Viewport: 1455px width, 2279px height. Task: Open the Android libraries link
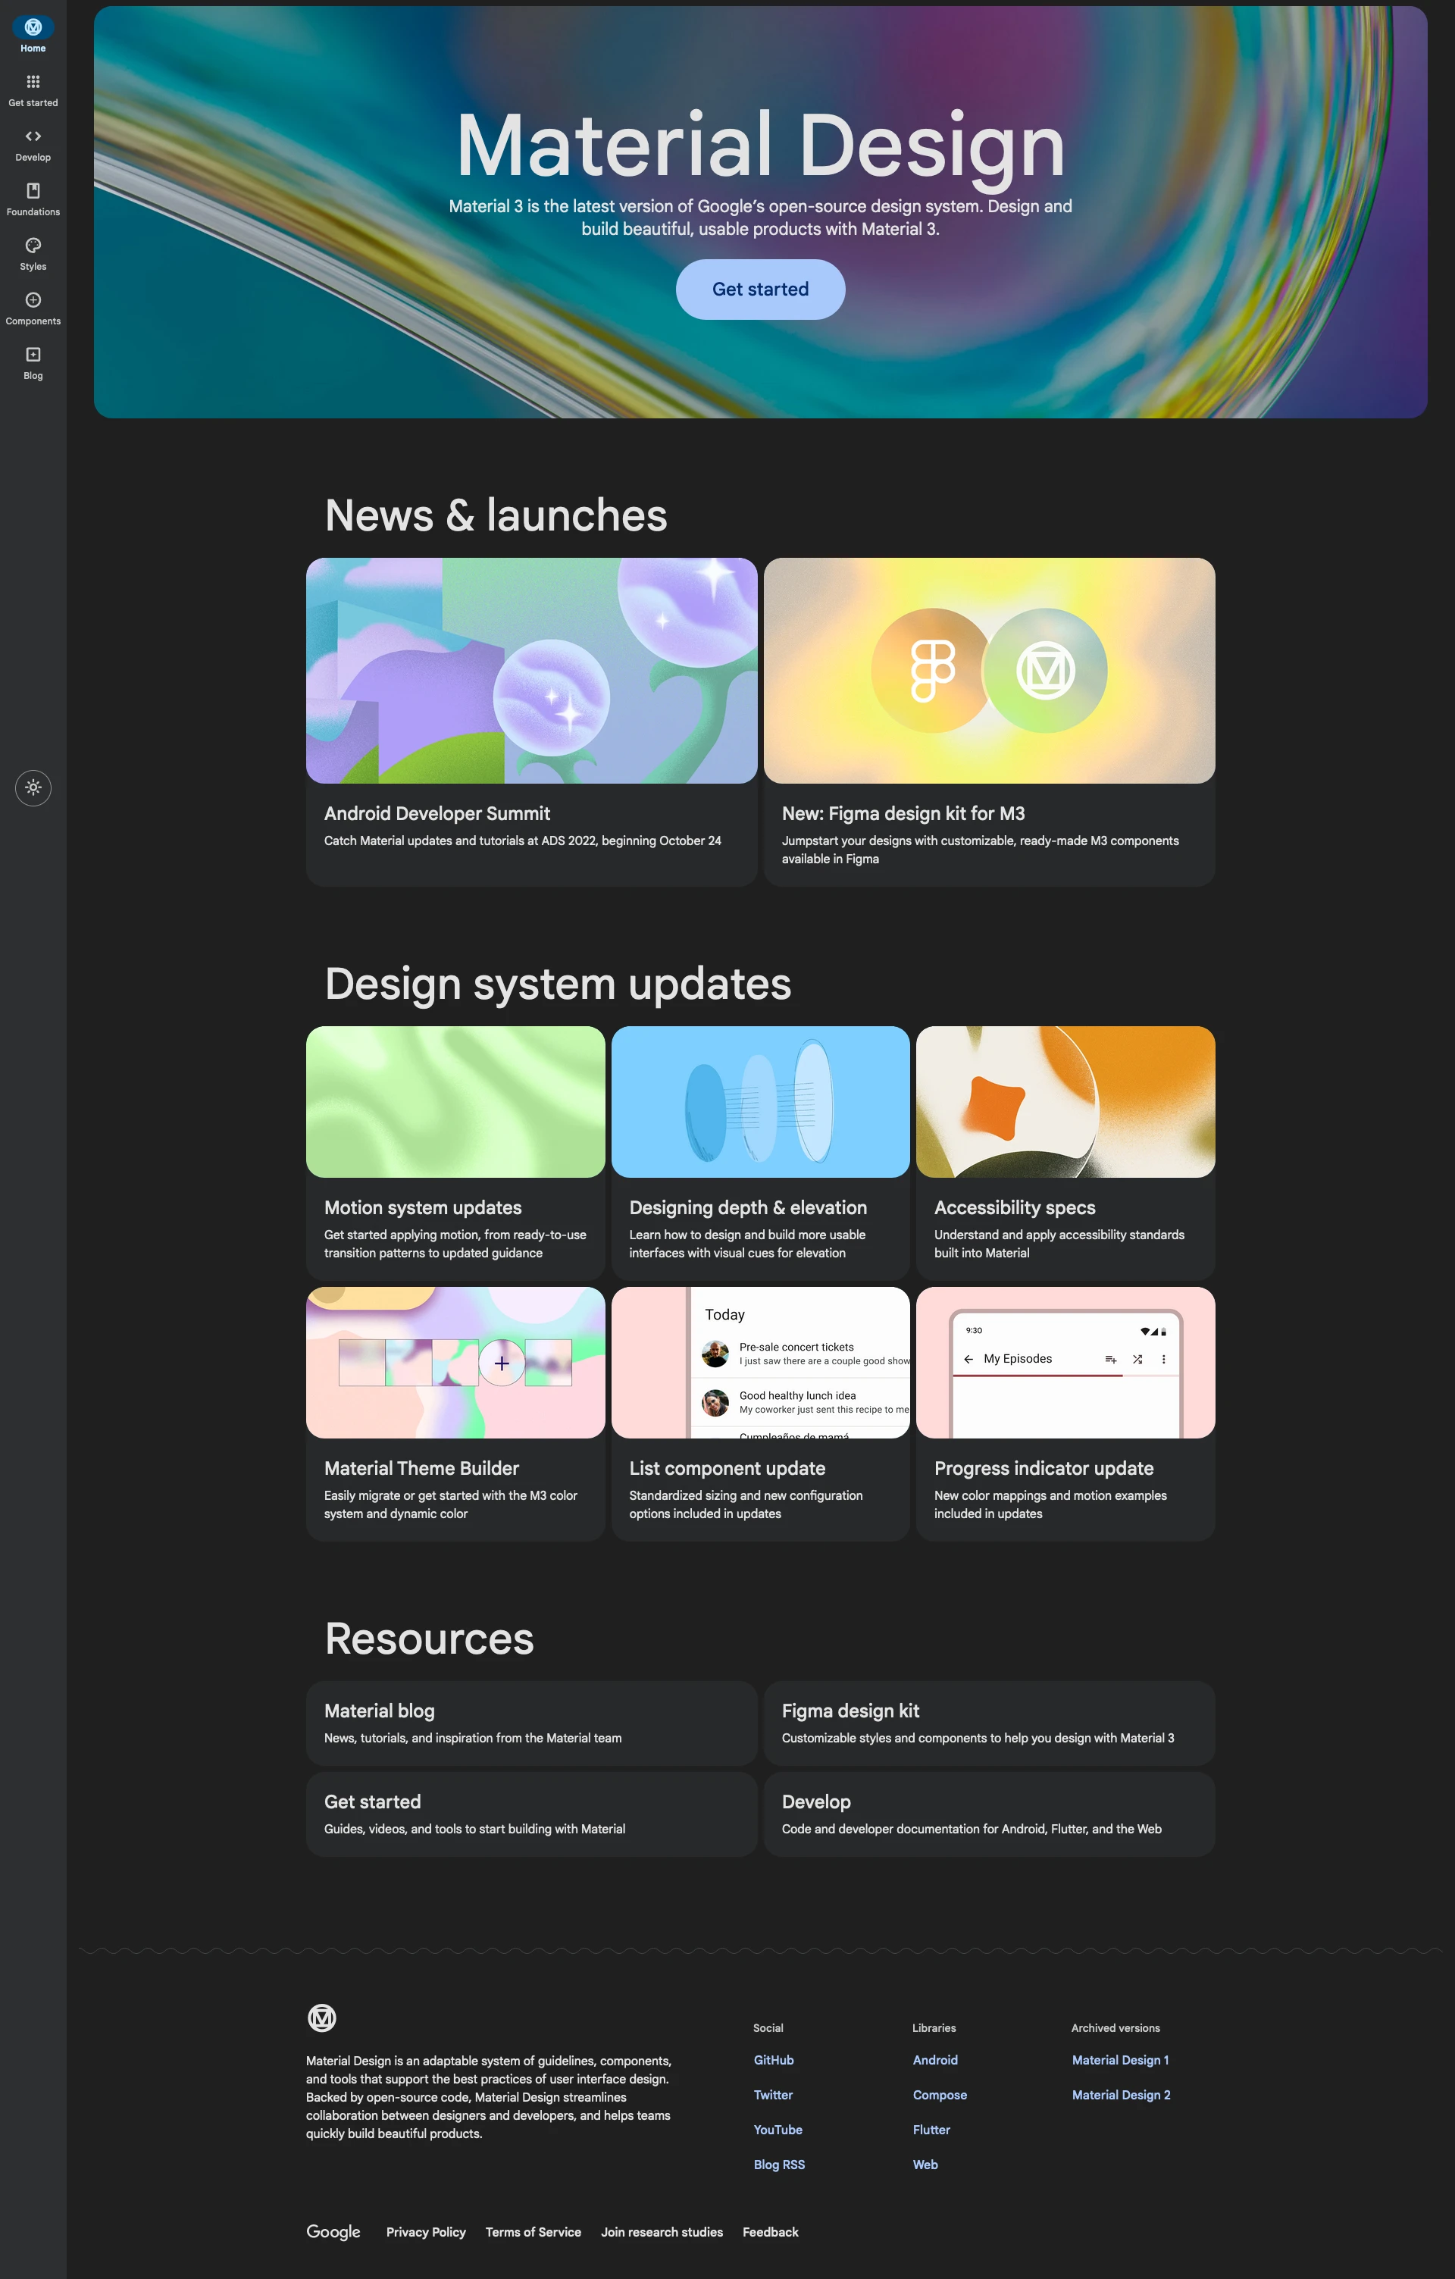934,2059
